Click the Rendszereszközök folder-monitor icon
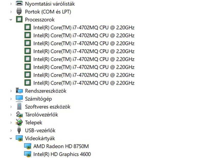 pyautogui.click(x=19, y=90)
